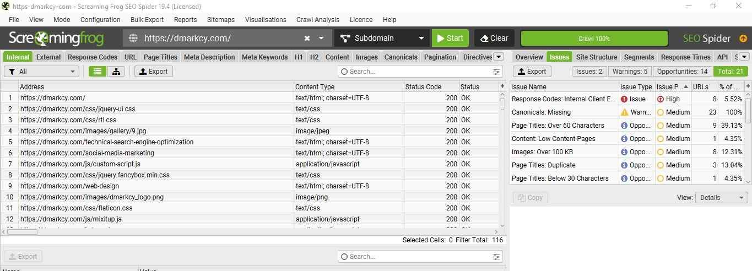Add a column with plus icon in Issues table
Viewport: 752px width, 271px height.
(748, 86)
